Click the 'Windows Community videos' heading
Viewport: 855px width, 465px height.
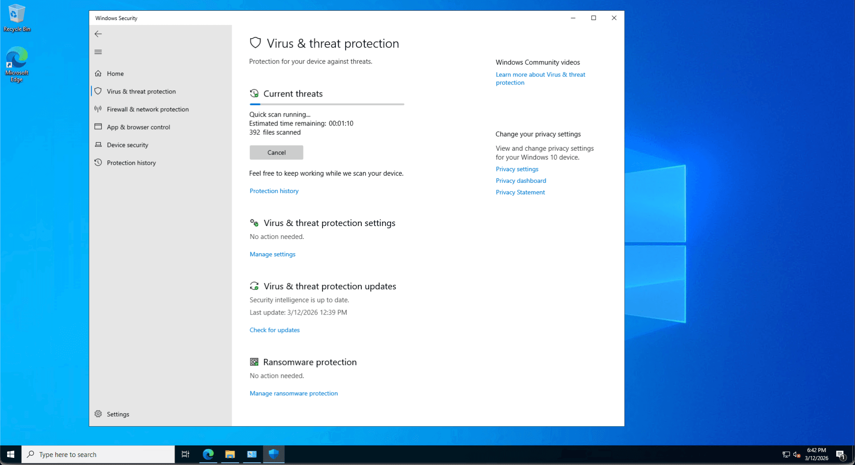pyautogui.click(x=538, y=62)
